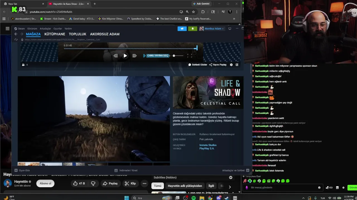
Task: Open Speedtest by Ookla bookmark
Action: tap(140, 19)
